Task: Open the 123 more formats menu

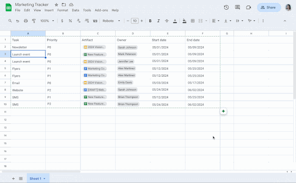Action: (95, 21)
